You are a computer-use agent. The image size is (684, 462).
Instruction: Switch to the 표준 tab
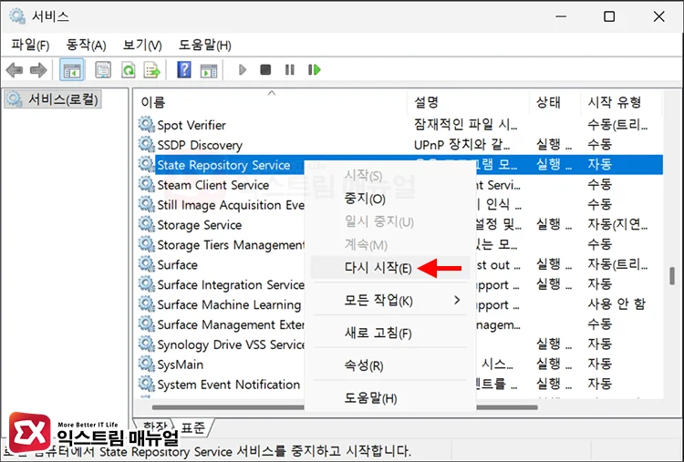[192, 427]
